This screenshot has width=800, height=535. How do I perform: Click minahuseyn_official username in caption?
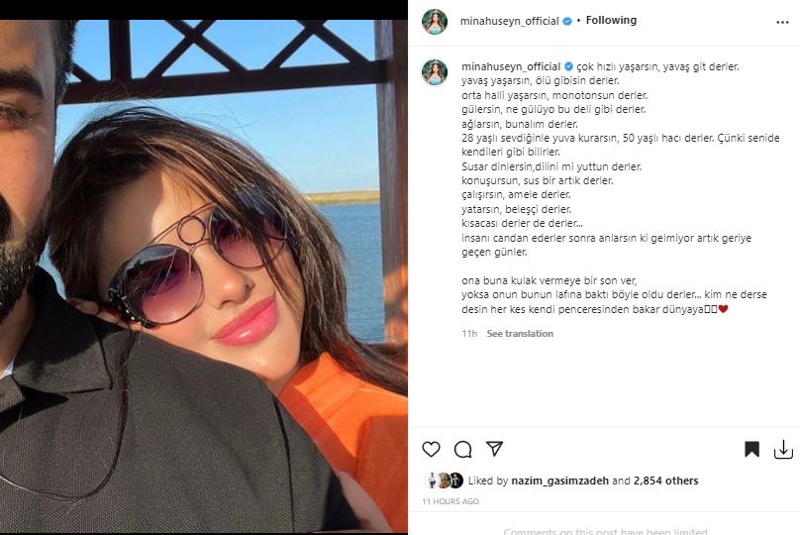tap(511, 66)
